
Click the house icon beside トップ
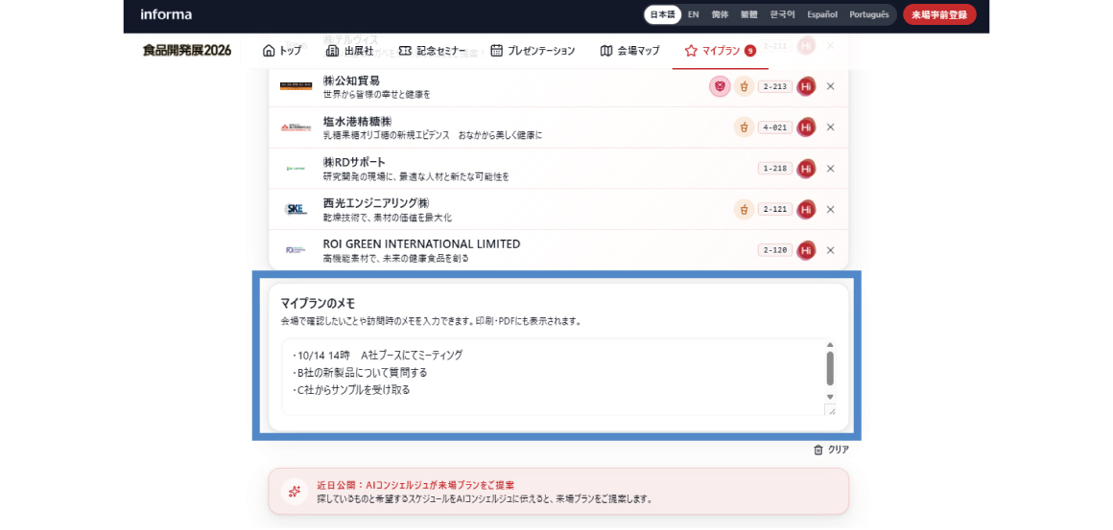click(x=269, y=50)
